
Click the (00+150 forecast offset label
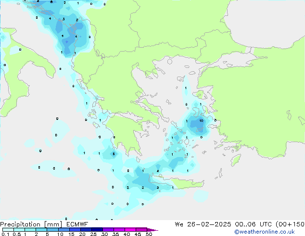tap(290, 224)
